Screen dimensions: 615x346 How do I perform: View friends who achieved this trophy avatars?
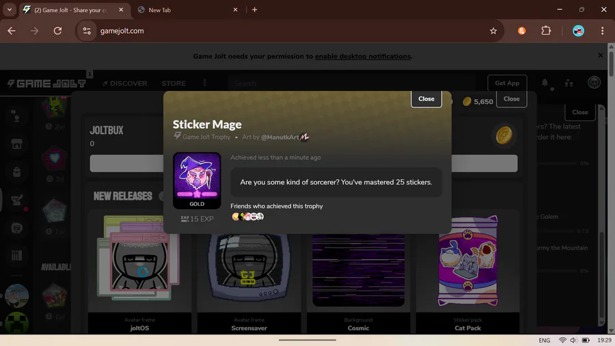(247, 217)
